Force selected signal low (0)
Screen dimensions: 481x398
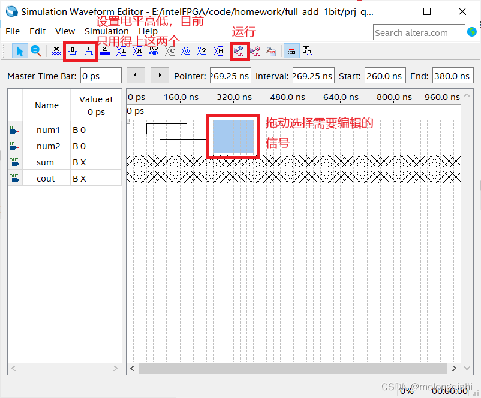73,51
